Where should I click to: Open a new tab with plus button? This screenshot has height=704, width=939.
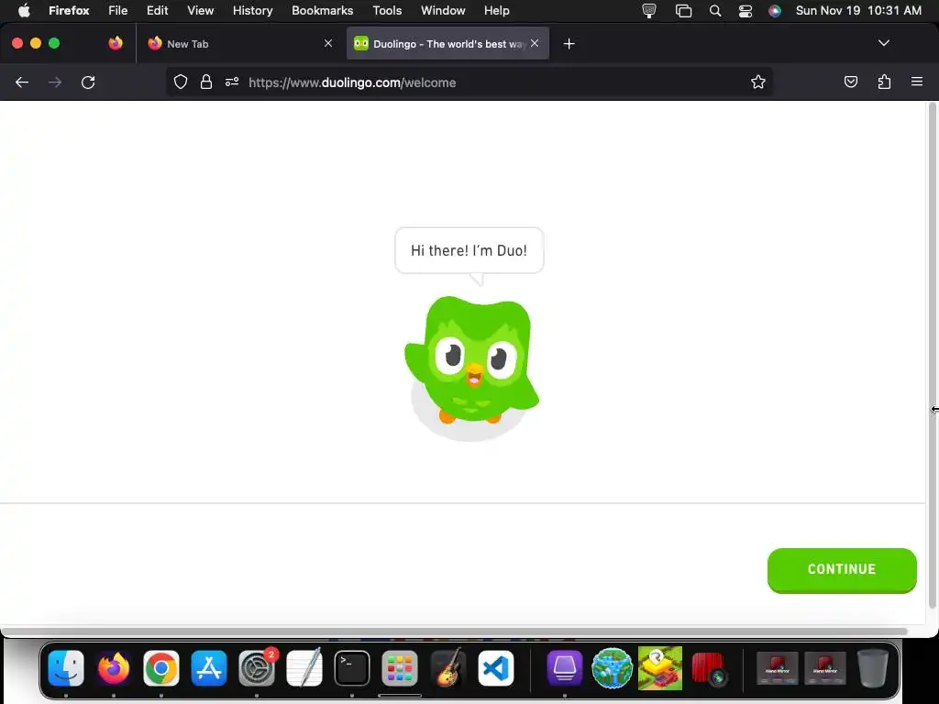pyautogui.click(x=569, y=44)
